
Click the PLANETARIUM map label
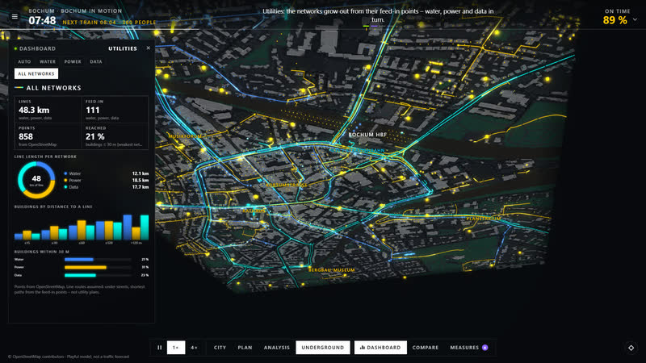pyautogui.click(x=484, y=219)
